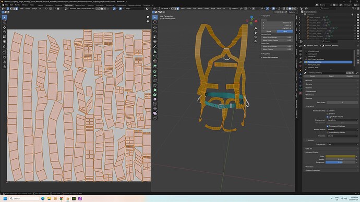Click the viewport pan hand gizmo
This screenshot has height=202, width=360.
(256, 32)
